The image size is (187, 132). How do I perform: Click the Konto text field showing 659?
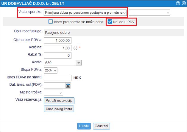[x=59, y=63]
